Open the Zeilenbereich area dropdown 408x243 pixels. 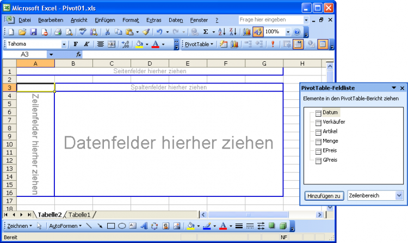[399, 195]
